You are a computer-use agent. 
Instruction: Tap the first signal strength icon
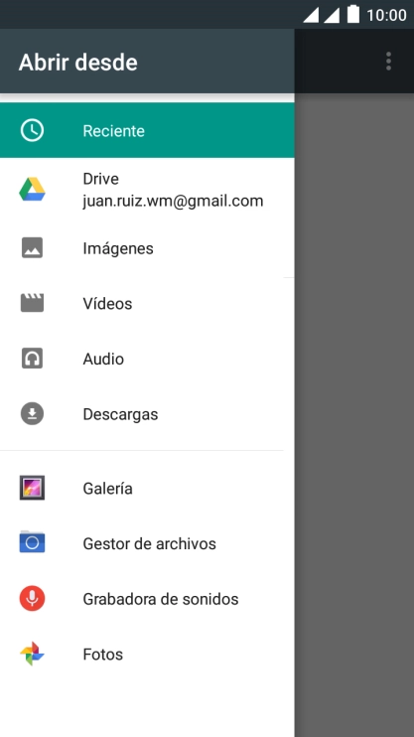(311, 15)
